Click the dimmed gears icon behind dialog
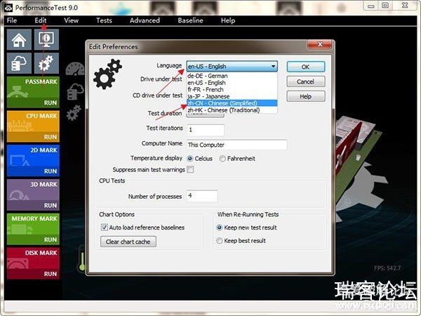 74,113
